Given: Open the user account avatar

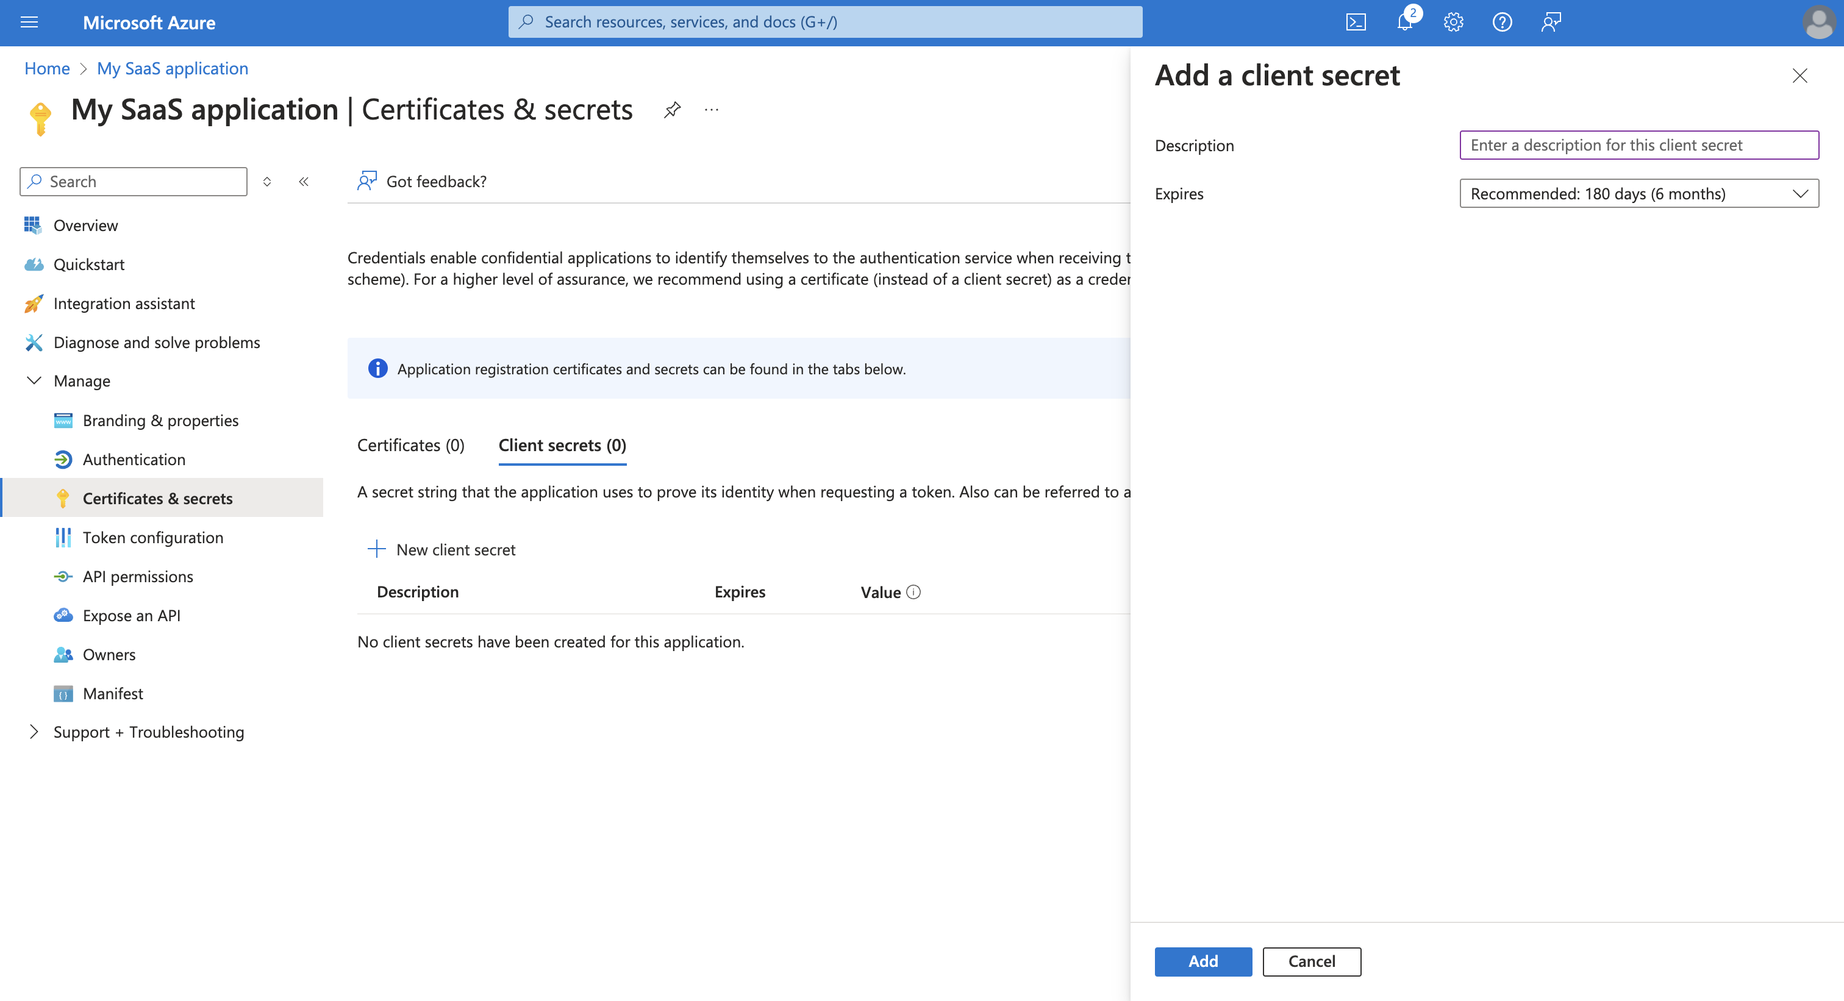Looking at the screenshot, I should 1818,22.
